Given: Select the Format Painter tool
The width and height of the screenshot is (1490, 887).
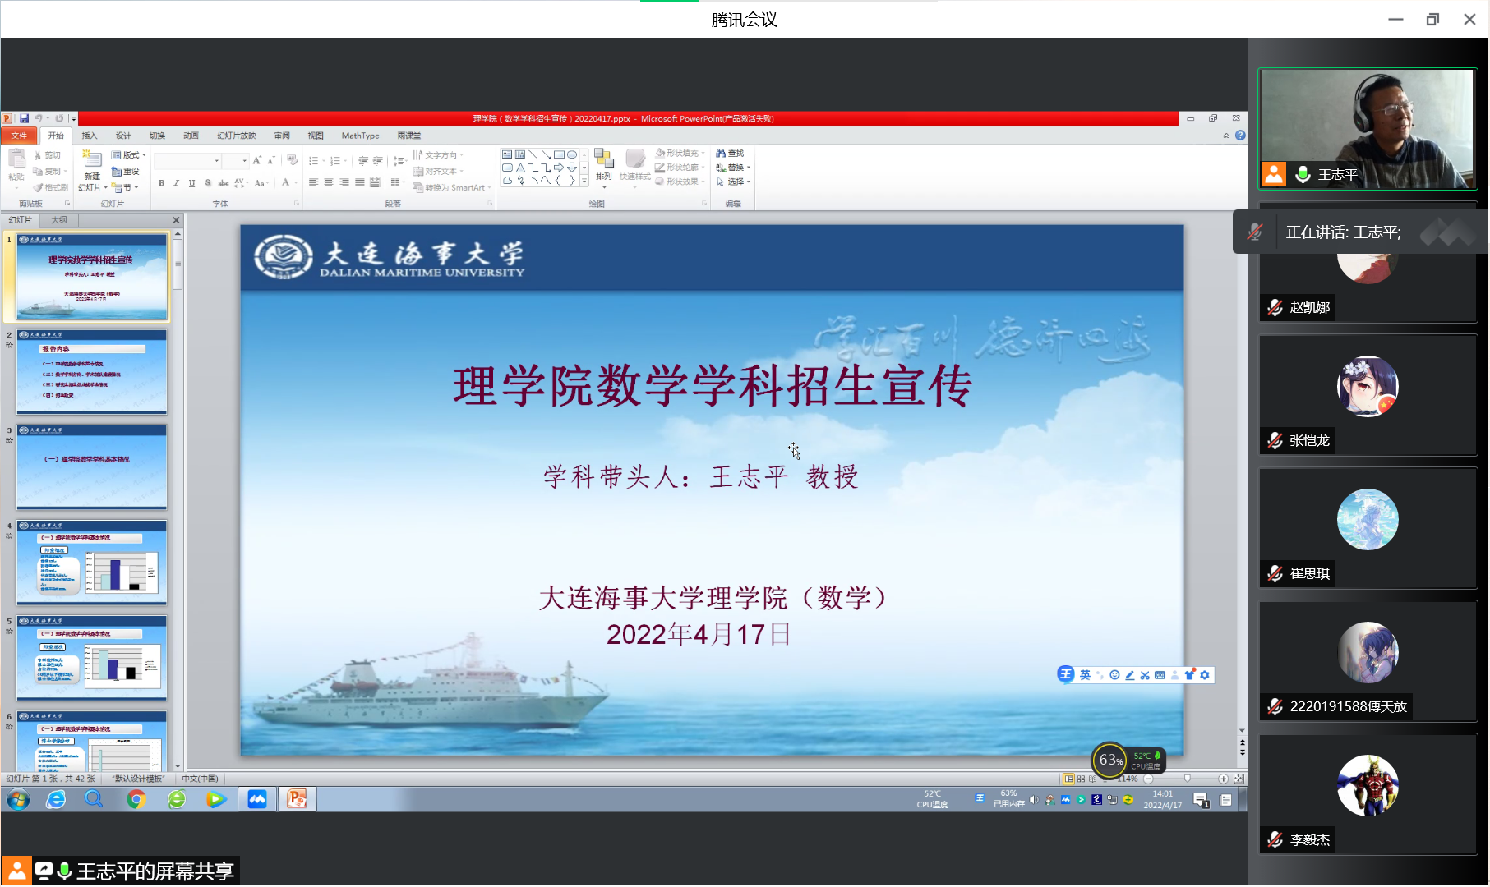Looking at the screenshot, I should click(51, 188).
